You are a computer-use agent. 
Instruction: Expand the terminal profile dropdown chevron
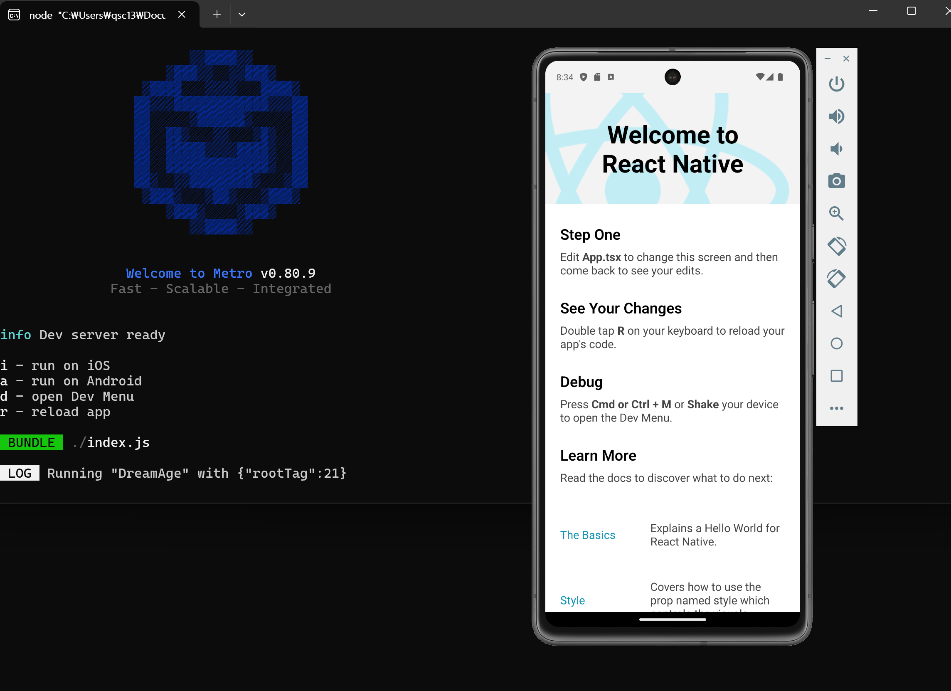[242, 14]
